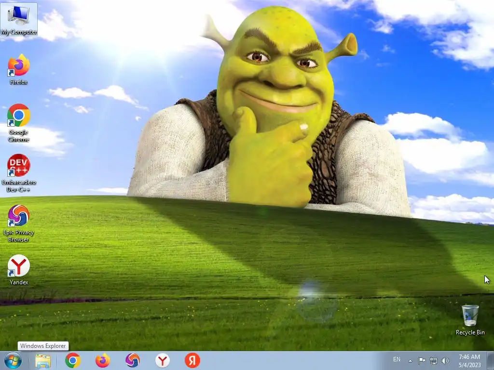
Task: Select the Firefox desktop shortcut
Action: (x=19, y=69)
